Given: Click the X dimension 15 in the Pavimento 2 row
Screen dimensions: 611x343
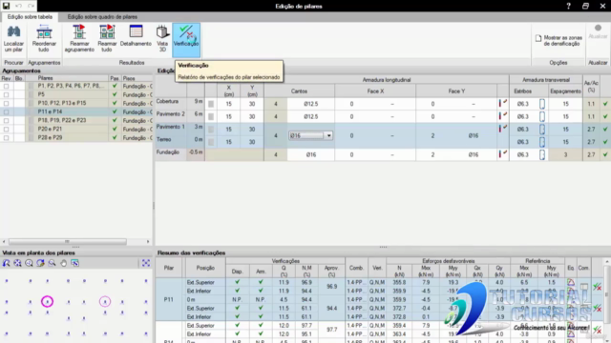Looking at the screenshot, I should 229,116.
